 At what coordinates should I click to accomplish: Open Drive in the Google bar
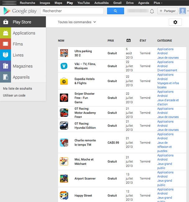click(x=130, y=3)
